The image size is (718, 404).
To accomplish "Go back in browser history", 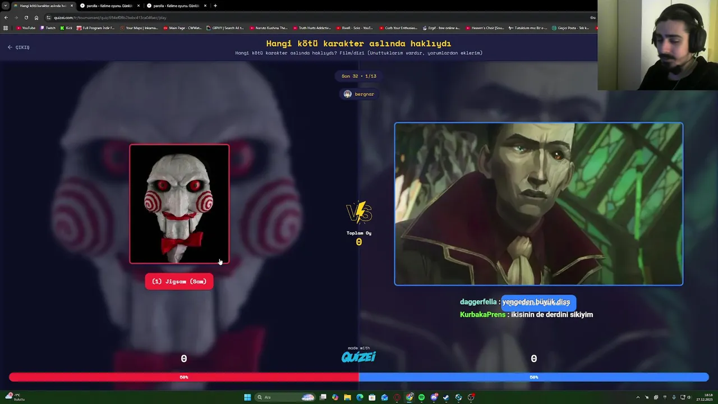I will tap(6, 17).
